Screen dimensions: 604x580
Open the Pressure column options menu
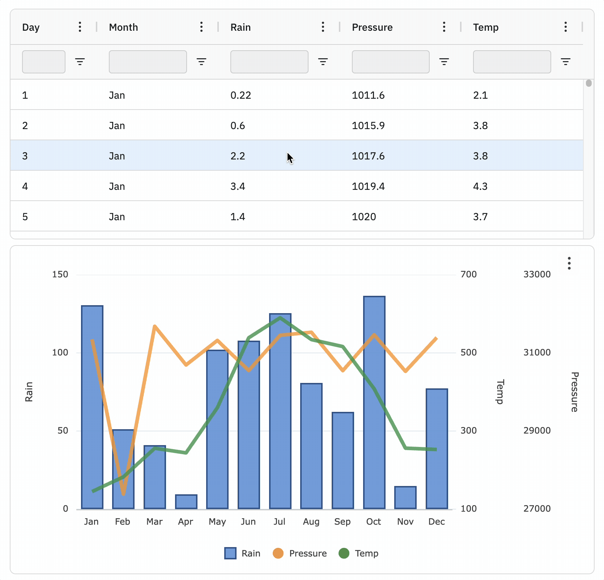pyautogui.click(x=444, y=27)
